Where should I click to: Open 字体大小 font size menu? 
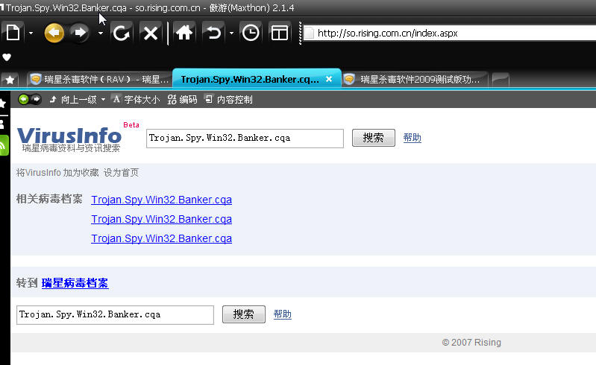[x=136, y=100]
